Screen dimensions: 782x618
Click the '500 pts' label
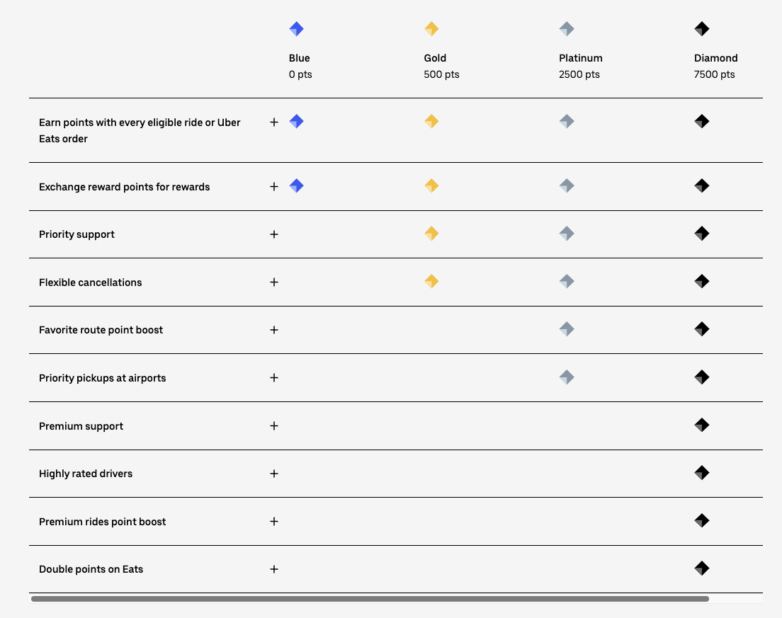tap(441, 74)
